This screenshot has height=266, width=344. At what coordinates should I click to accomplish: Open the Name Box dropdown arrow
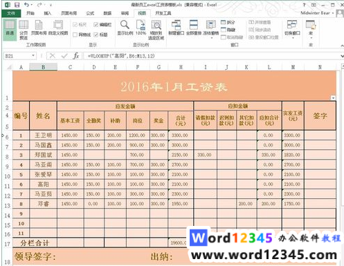point(33,56)
